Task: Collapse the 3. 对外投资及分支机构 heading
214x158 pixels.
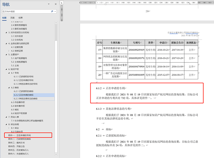Action: point(6,33)
